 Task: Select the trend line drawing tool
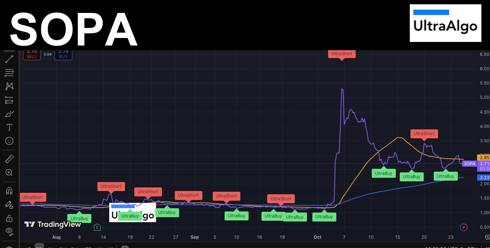[9, 59]
